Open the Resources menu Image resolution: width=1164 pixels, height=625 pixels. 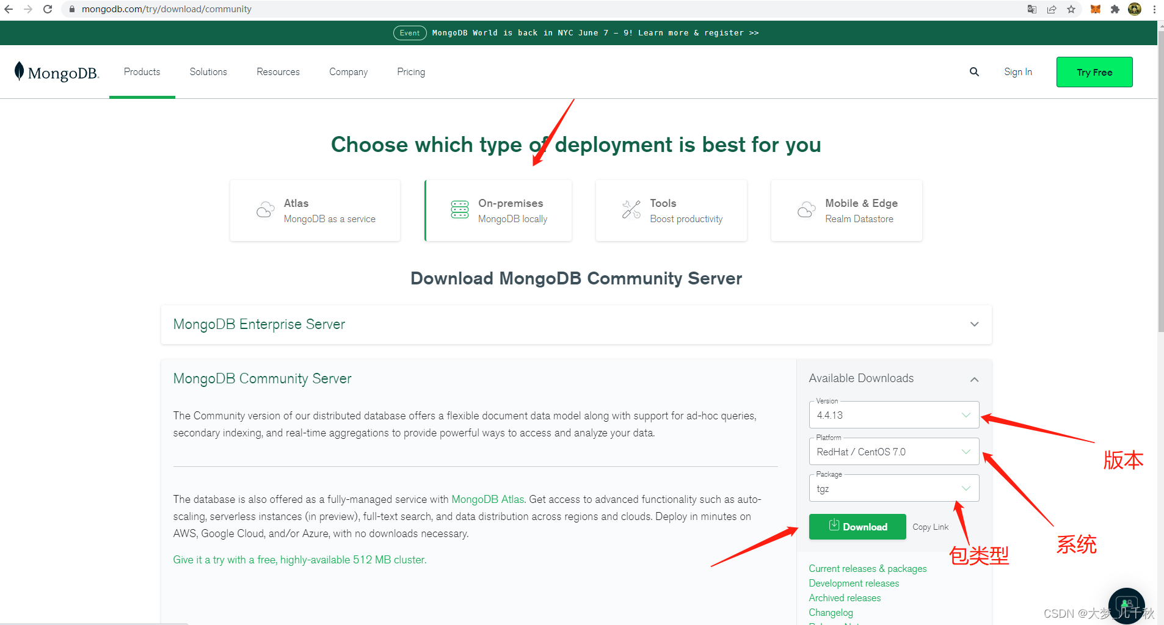[278, 72]
